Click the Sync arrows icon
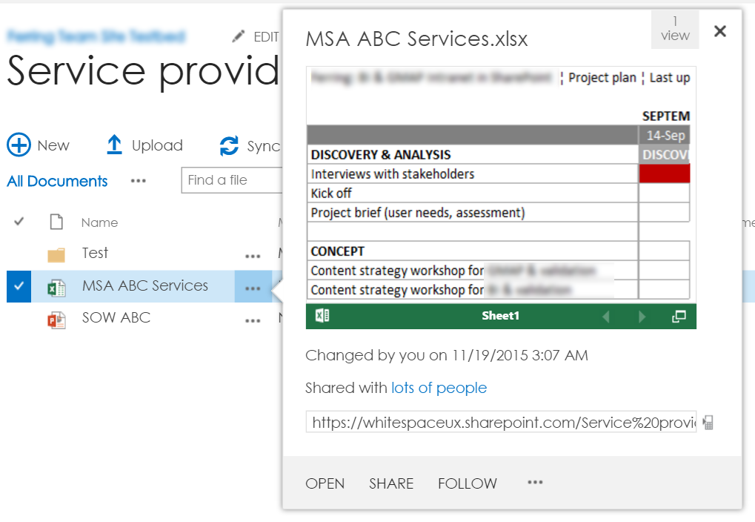The width and height of the screenshot is (755, 522). (x=229, y=146)
